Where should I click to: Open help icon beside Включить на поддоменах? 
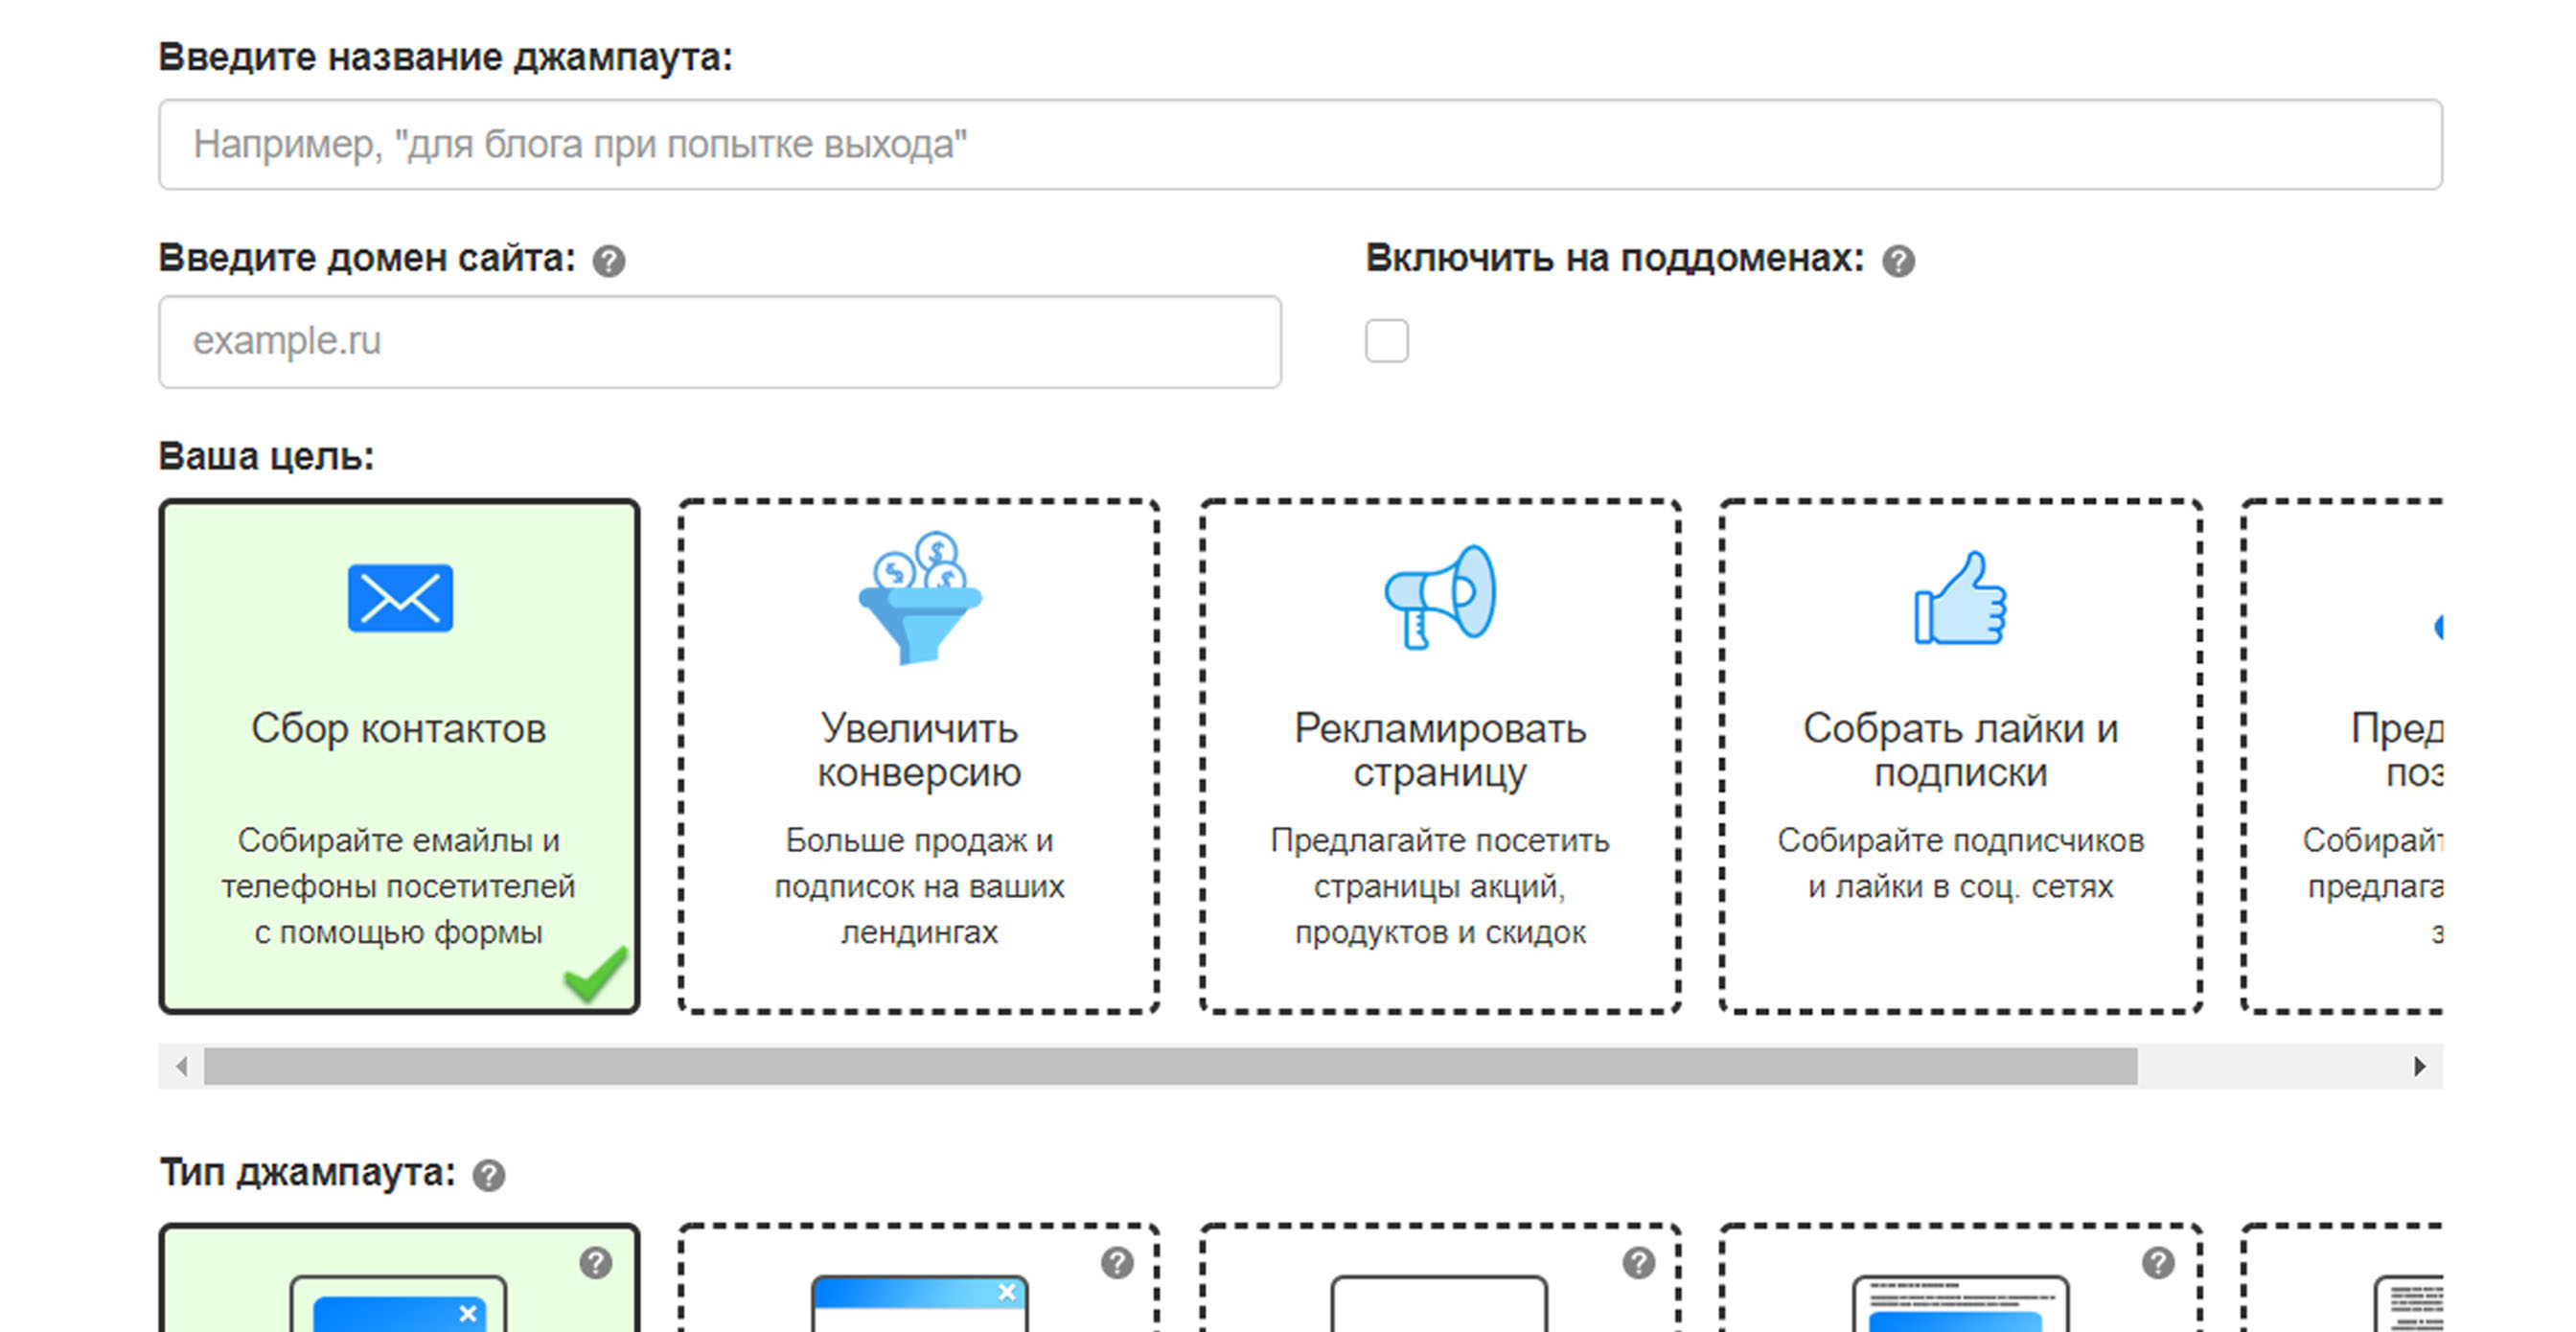(x=1898, y=262)
